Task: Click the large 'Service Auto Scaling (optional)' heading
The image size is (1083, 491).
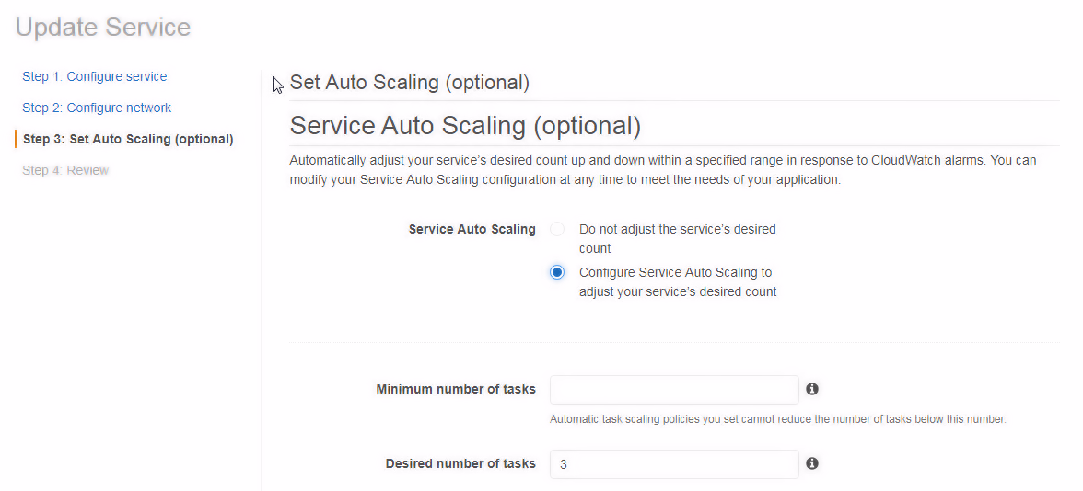Action: pyautogui.click(x=466, y=126)
